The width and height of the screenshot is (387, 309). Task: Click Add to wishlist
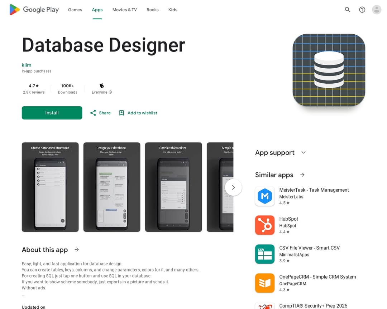click(x=142, y=113)
